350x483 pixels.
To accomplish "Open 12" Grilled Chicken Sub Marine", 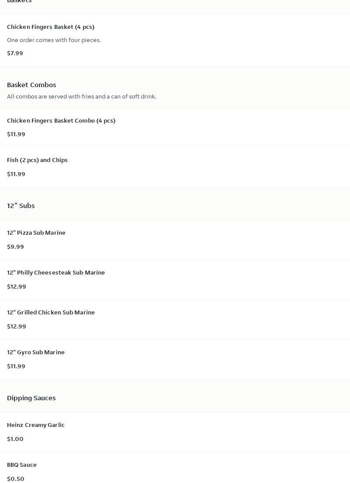I will coord(51,312).
